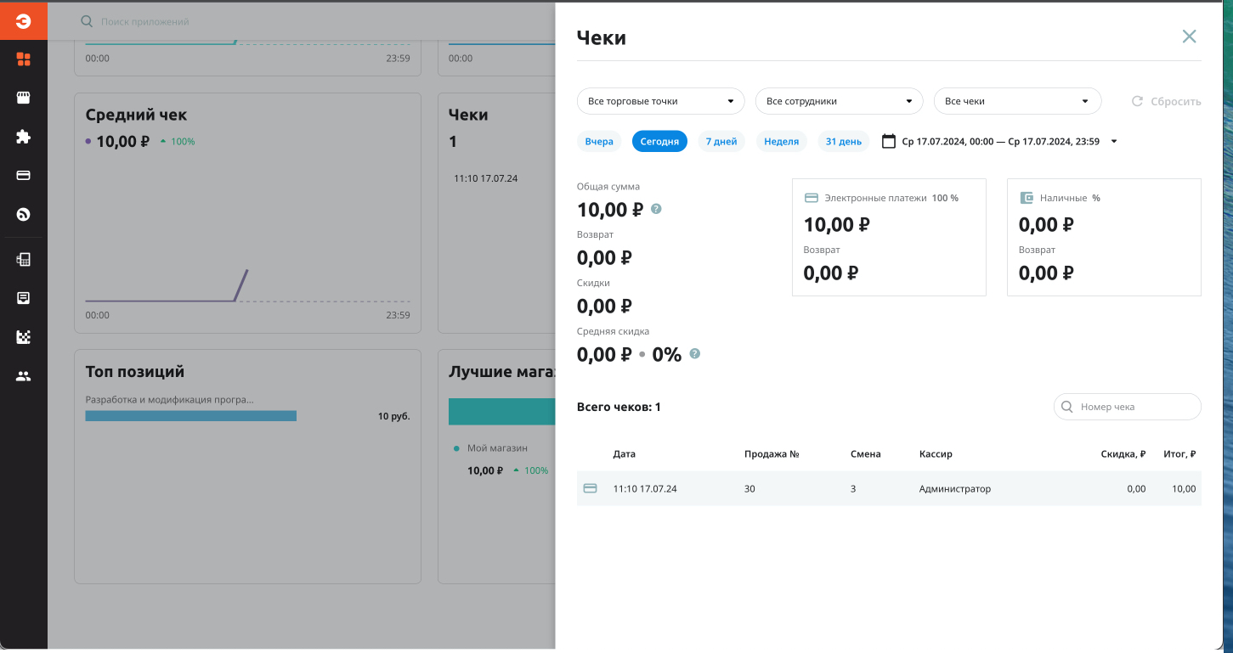Select the Вчера period filter

(599, 142)
